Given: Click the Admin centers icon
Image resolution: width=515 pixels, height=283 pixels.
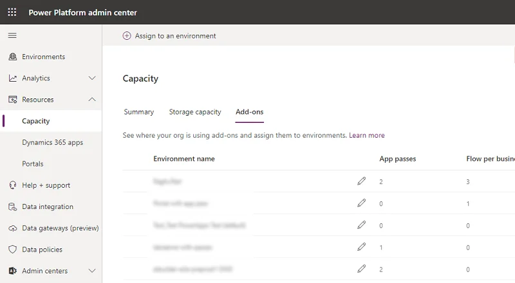Looking at the screenshot, I should (x=12, y=271).
